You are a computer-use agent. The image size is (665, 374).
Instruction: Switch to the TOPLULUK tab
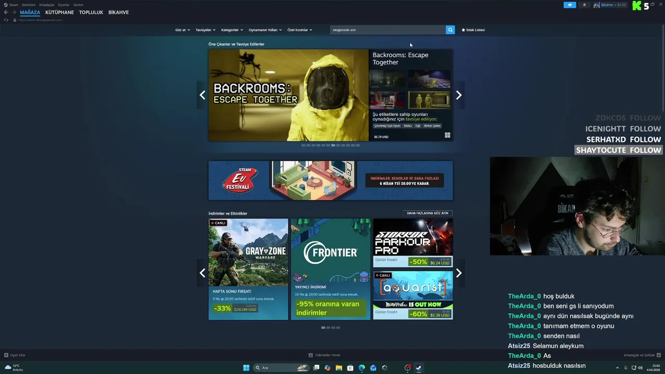91,12
